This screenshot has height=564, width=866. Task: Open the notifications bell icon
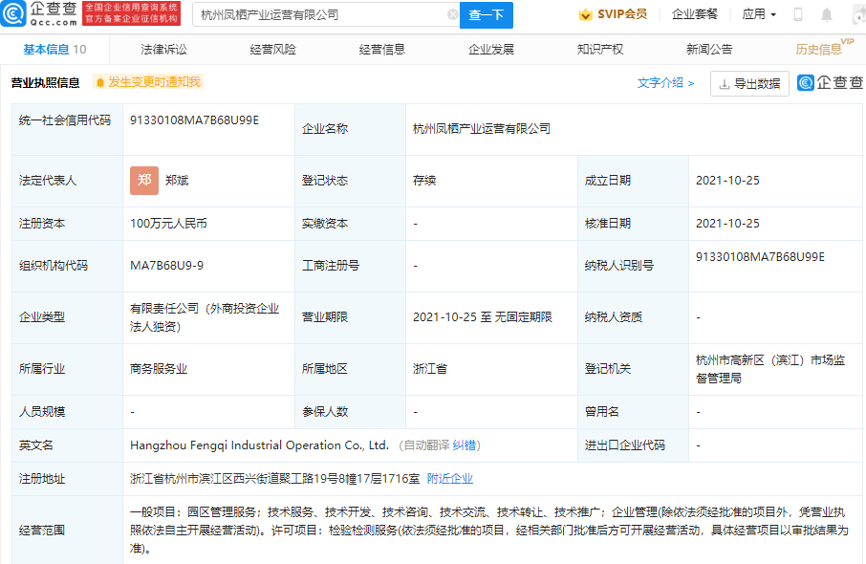pos(826,15)
